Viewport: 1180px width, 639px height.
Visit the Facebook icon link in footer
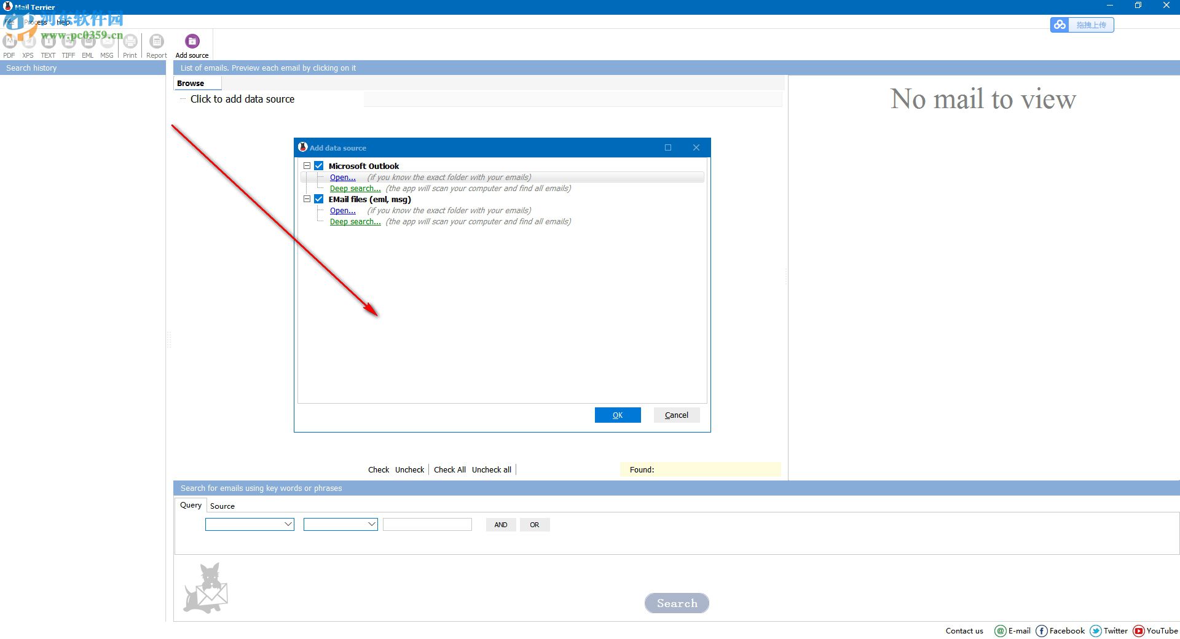[1041, 631]
